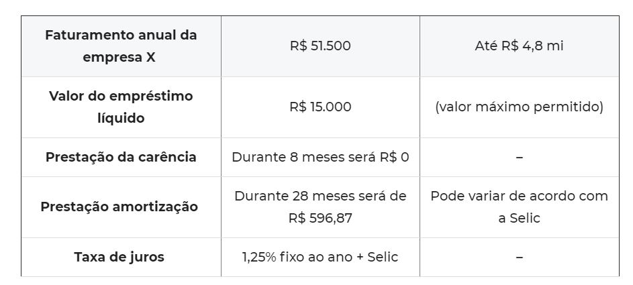Viewport: 633px width, 285px height.
Task: Click the word 'Selic' in the interest rate cell
Action: coord(383,257)
